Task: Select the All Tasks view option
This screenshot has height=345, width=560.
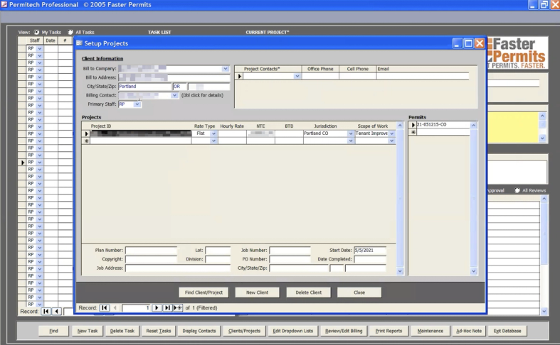Action: coord(70,32)
